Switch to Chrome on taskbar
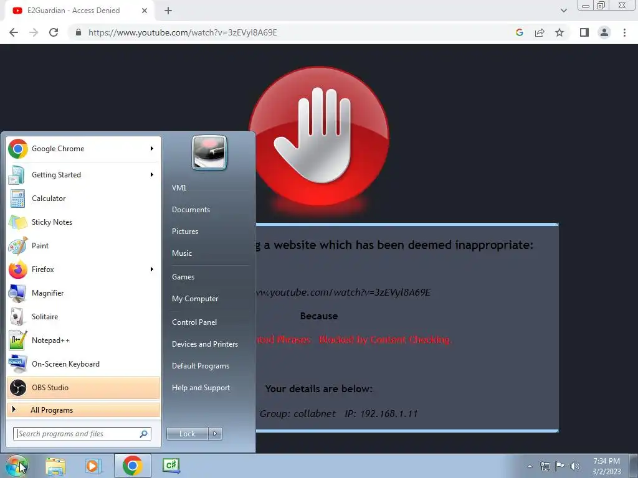 click(x=133, y=466)
